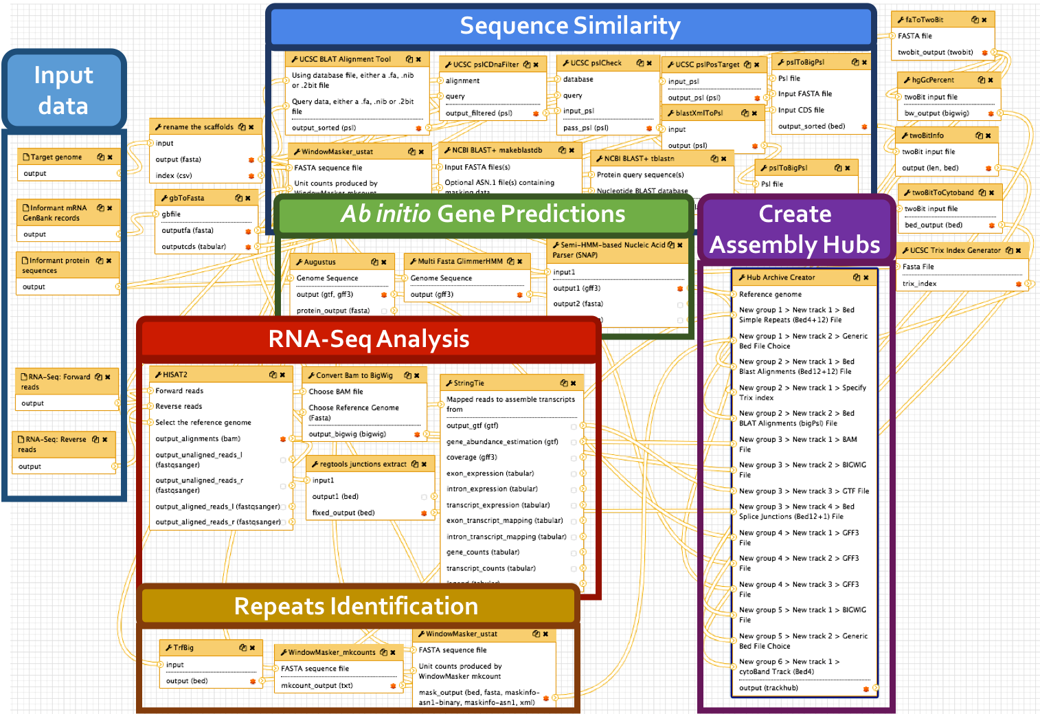Duplicate the UCSC Trix Index Generator node
The image size is (1040, 714).
[1009, 250]
